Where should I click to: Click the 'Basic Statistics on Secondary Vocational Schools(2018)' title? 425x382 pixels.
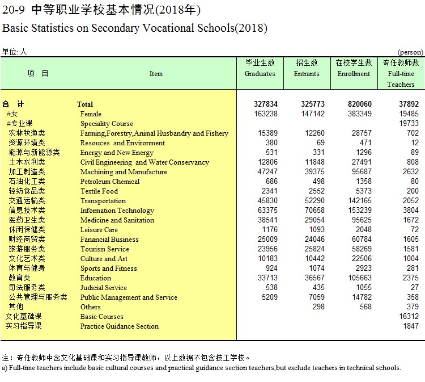pyautogui.click(x=135, y=28)
